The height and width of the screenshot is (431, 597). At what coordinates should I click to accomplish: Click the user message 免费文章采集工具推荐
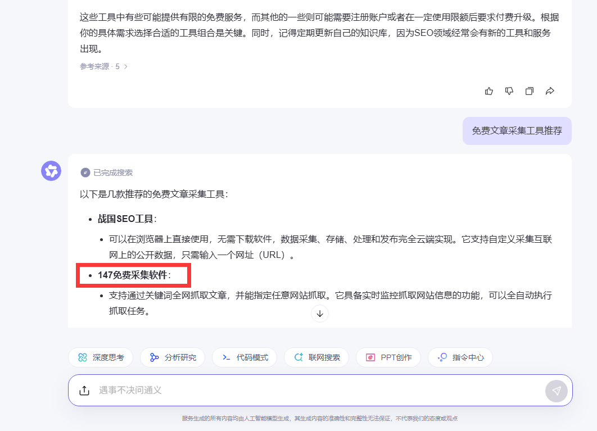coord(517,131)
